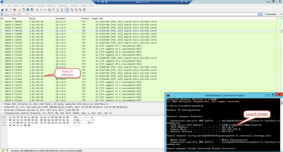Click the Command Prompt vertical scrollbar
Screen dimensions: 283x152
tap(282, 125)
